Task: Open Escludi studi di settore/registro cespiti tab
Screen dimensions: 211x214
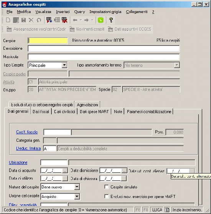Action: [x=42, y=105]
